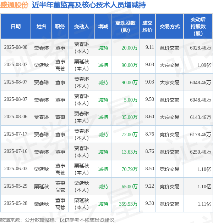
Task: Click 大宗交易 in the 2025-08-06 row
Action: [x=169, y=117]
